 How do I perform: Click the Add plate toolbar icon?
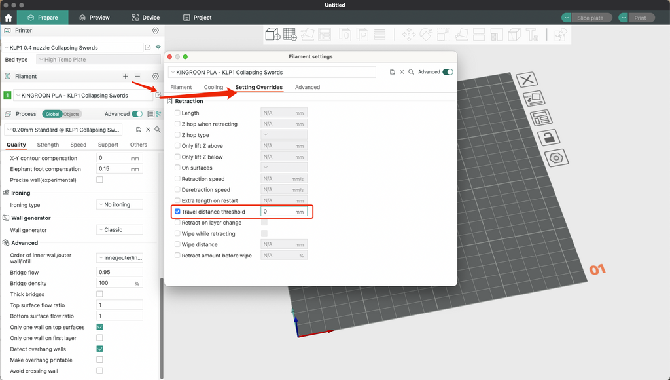290,34
